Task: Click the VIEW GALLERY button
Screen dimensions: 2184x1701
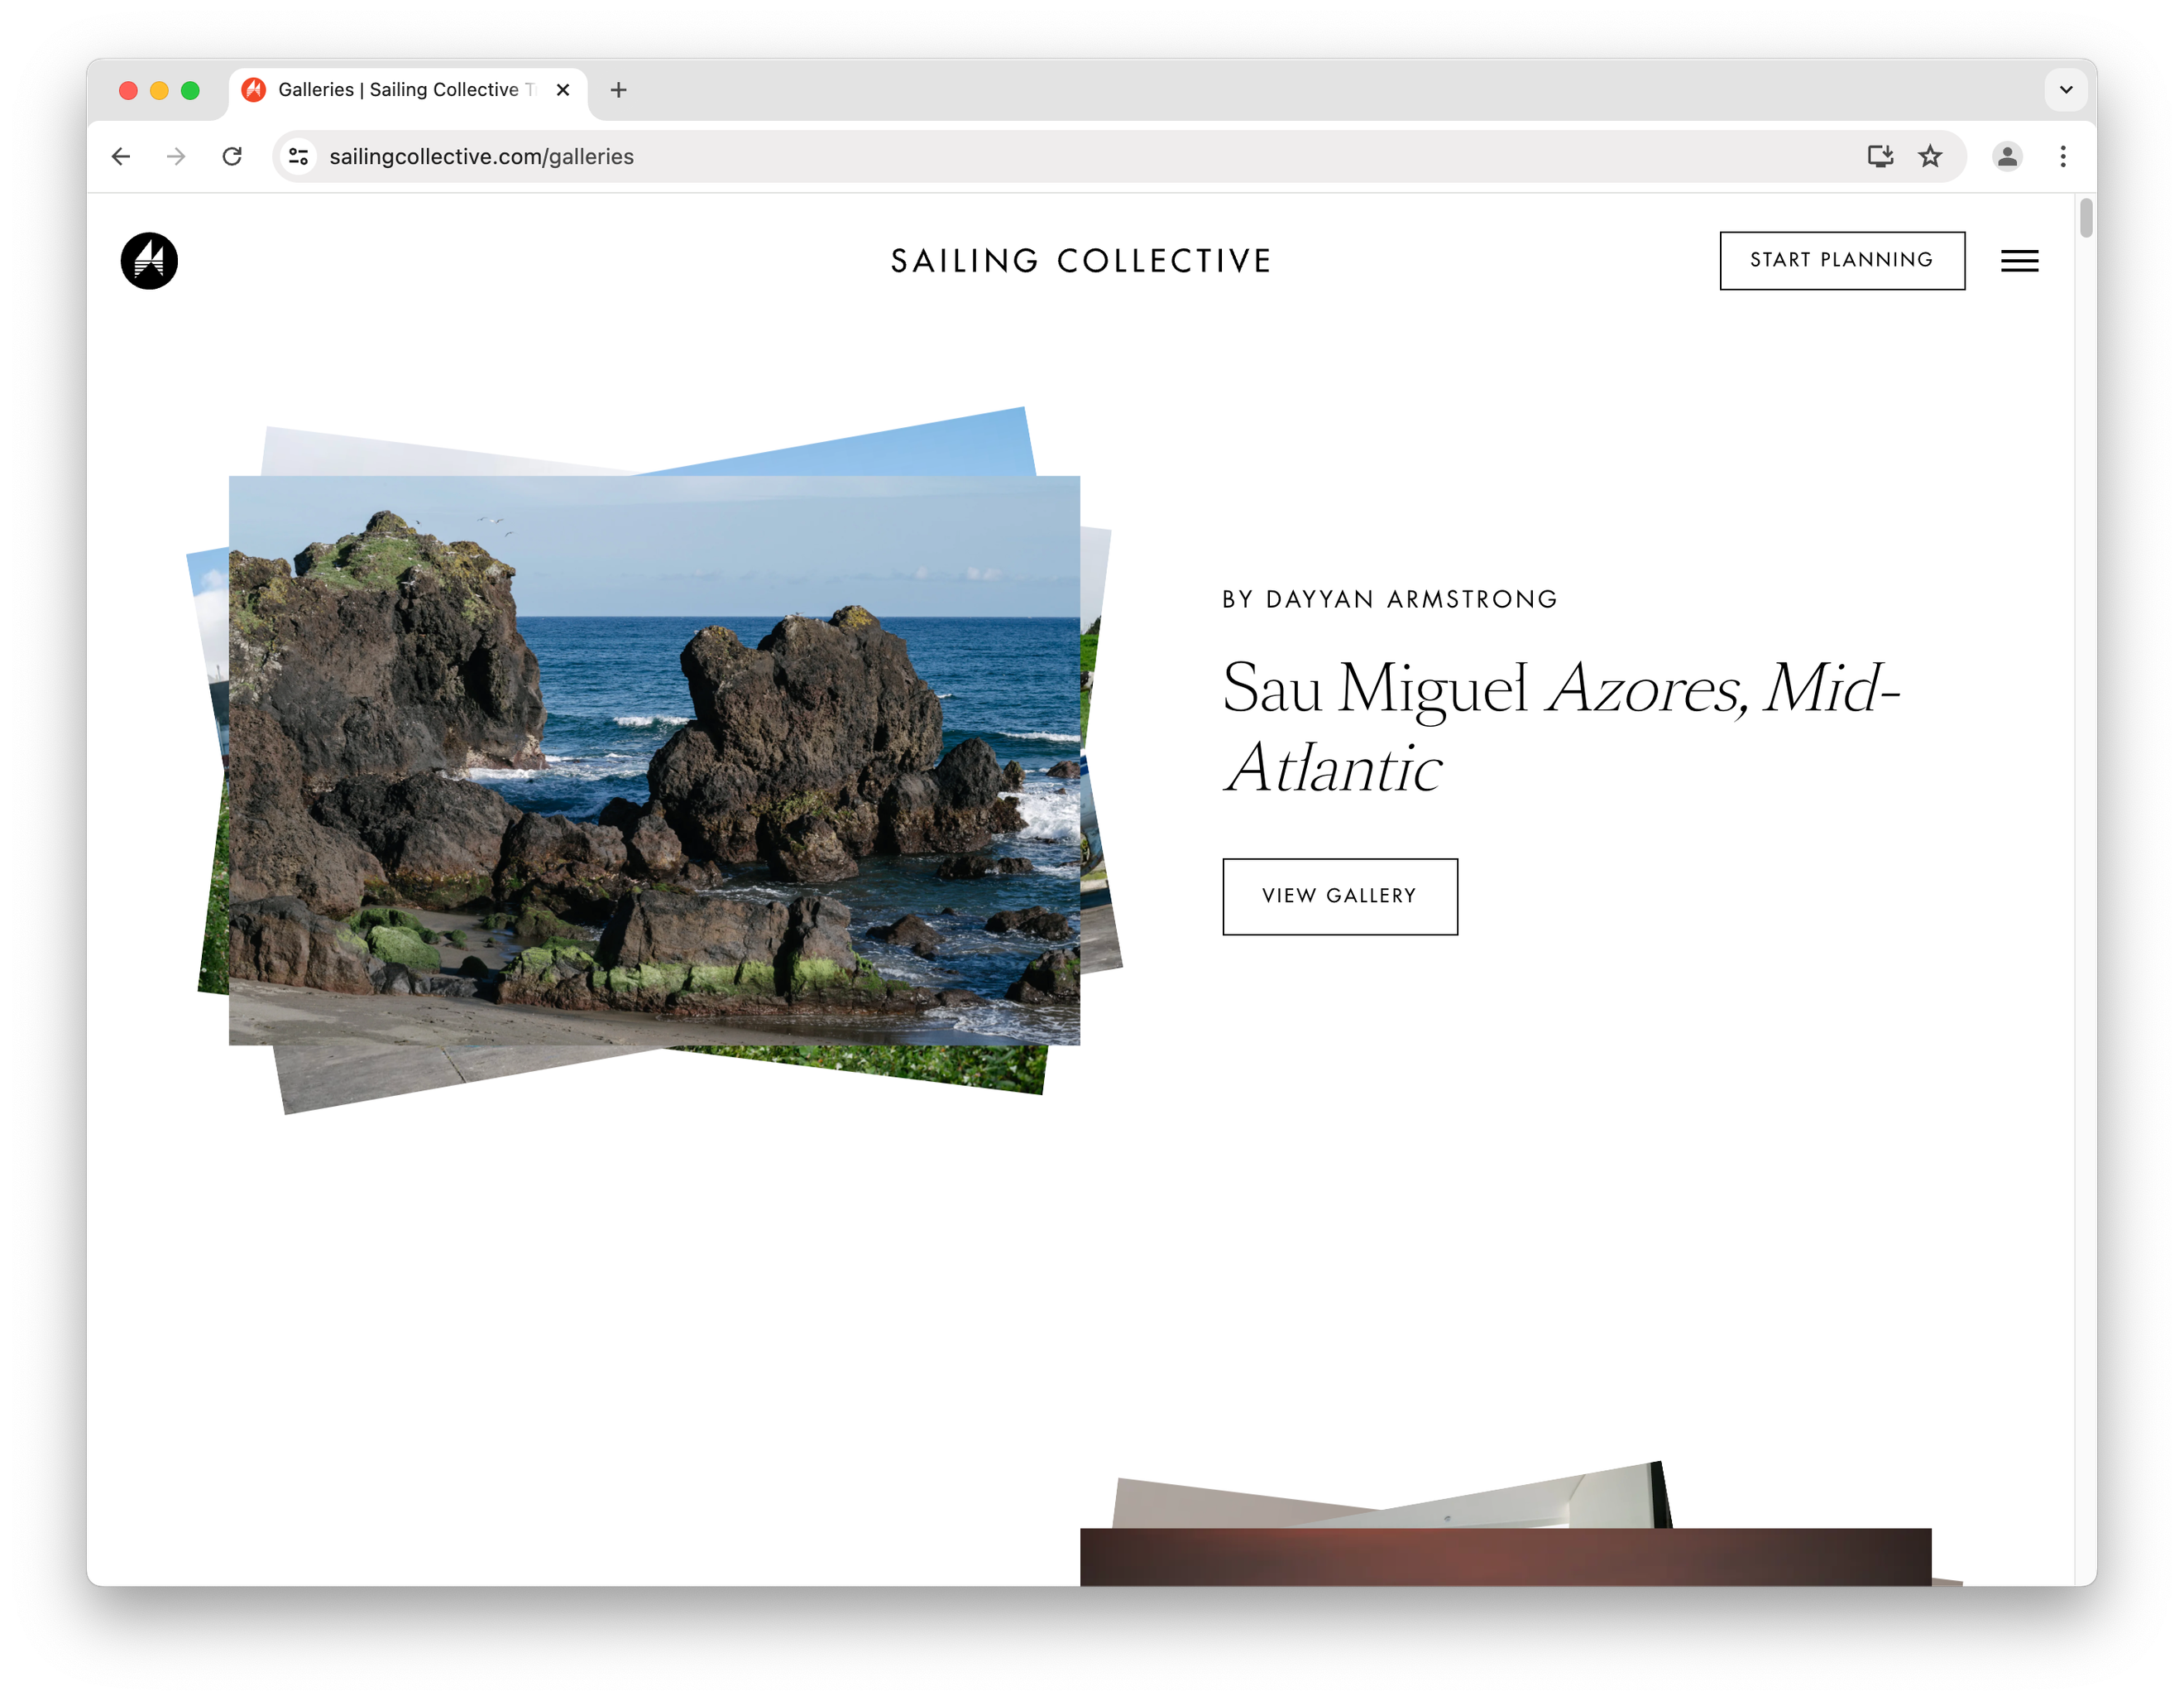Action: point(1339,896)
